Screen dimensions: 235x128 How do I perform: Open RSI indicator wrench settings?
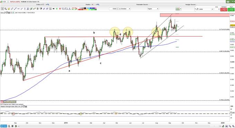pos(22,106)
